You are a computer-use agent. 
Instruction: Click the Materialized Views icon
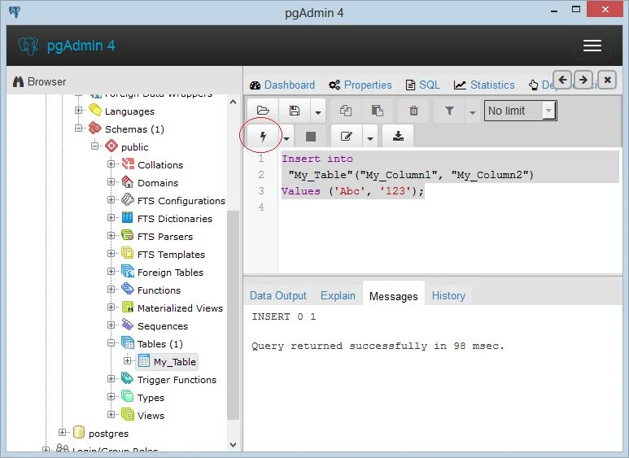click(x=128, y=308)
